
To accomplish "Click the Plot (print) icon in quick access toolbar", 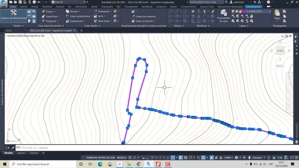I will 34,2.
